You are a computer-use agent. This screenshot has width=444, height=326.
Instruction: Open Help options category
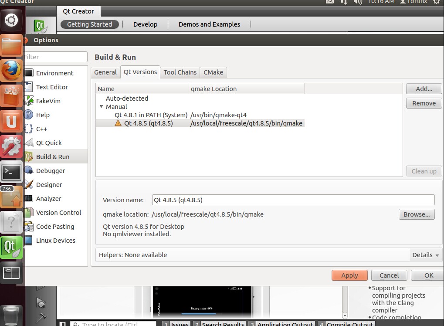point(56,115)
